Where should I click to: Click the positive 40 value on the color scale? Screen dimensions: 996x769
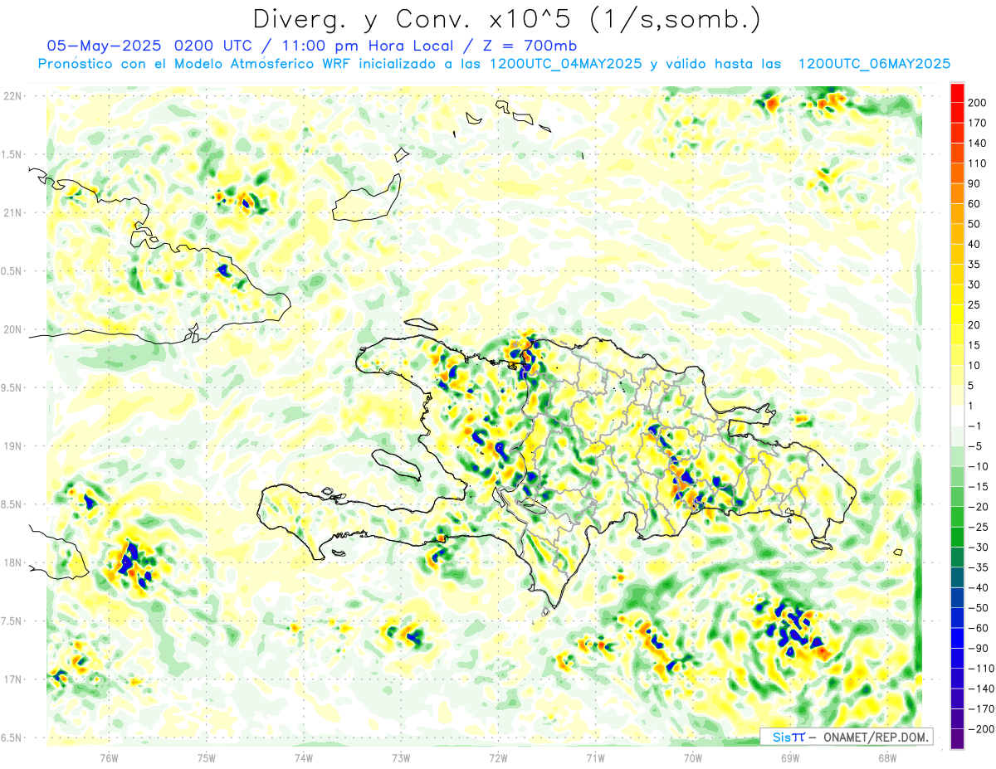[x=974, y=244]
